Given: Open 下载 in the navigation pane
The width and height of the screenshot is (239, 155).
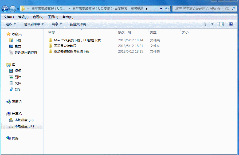Looking at the screenshot, I should [x=18, y=40].
